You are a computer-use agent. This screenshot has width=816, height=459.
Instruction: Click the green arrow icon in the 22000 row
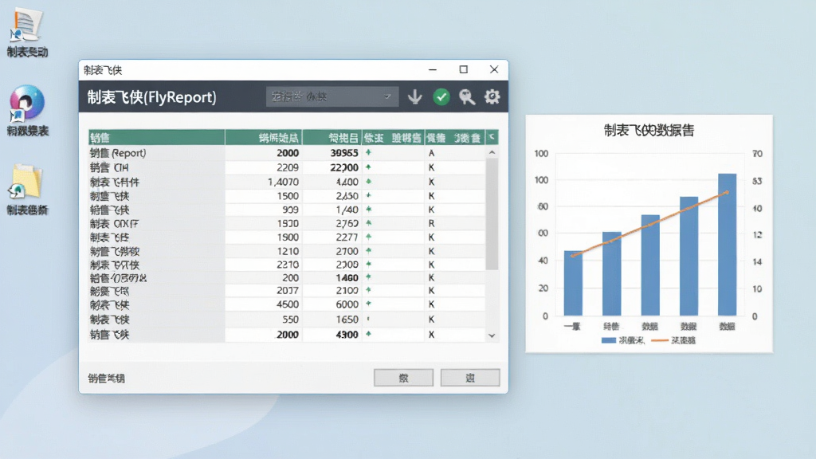pyautogui.click(x=368, y=167)
